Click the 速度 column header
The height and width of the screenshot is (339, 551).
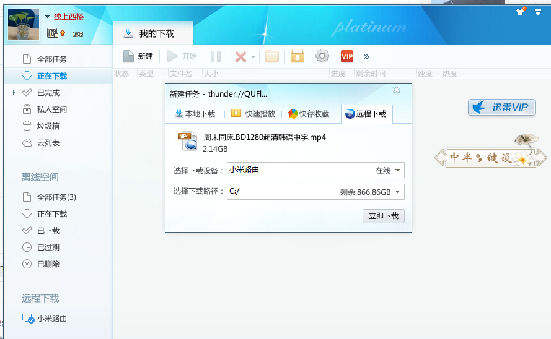coord(425,74)
